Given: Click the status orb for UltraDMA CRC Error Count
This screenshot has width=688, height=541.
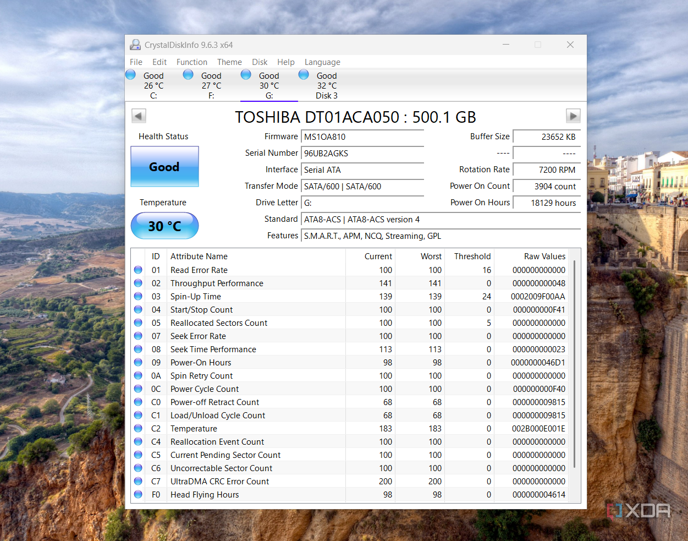Looking at the screenshot, I should 138,481.
